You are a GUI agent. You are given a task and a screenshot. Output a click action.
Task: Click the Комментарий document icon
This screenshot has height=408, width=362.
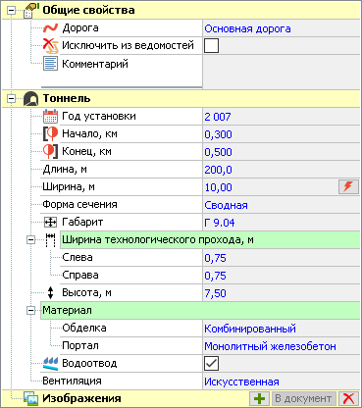pyautogui.click(x=50, y=64)
